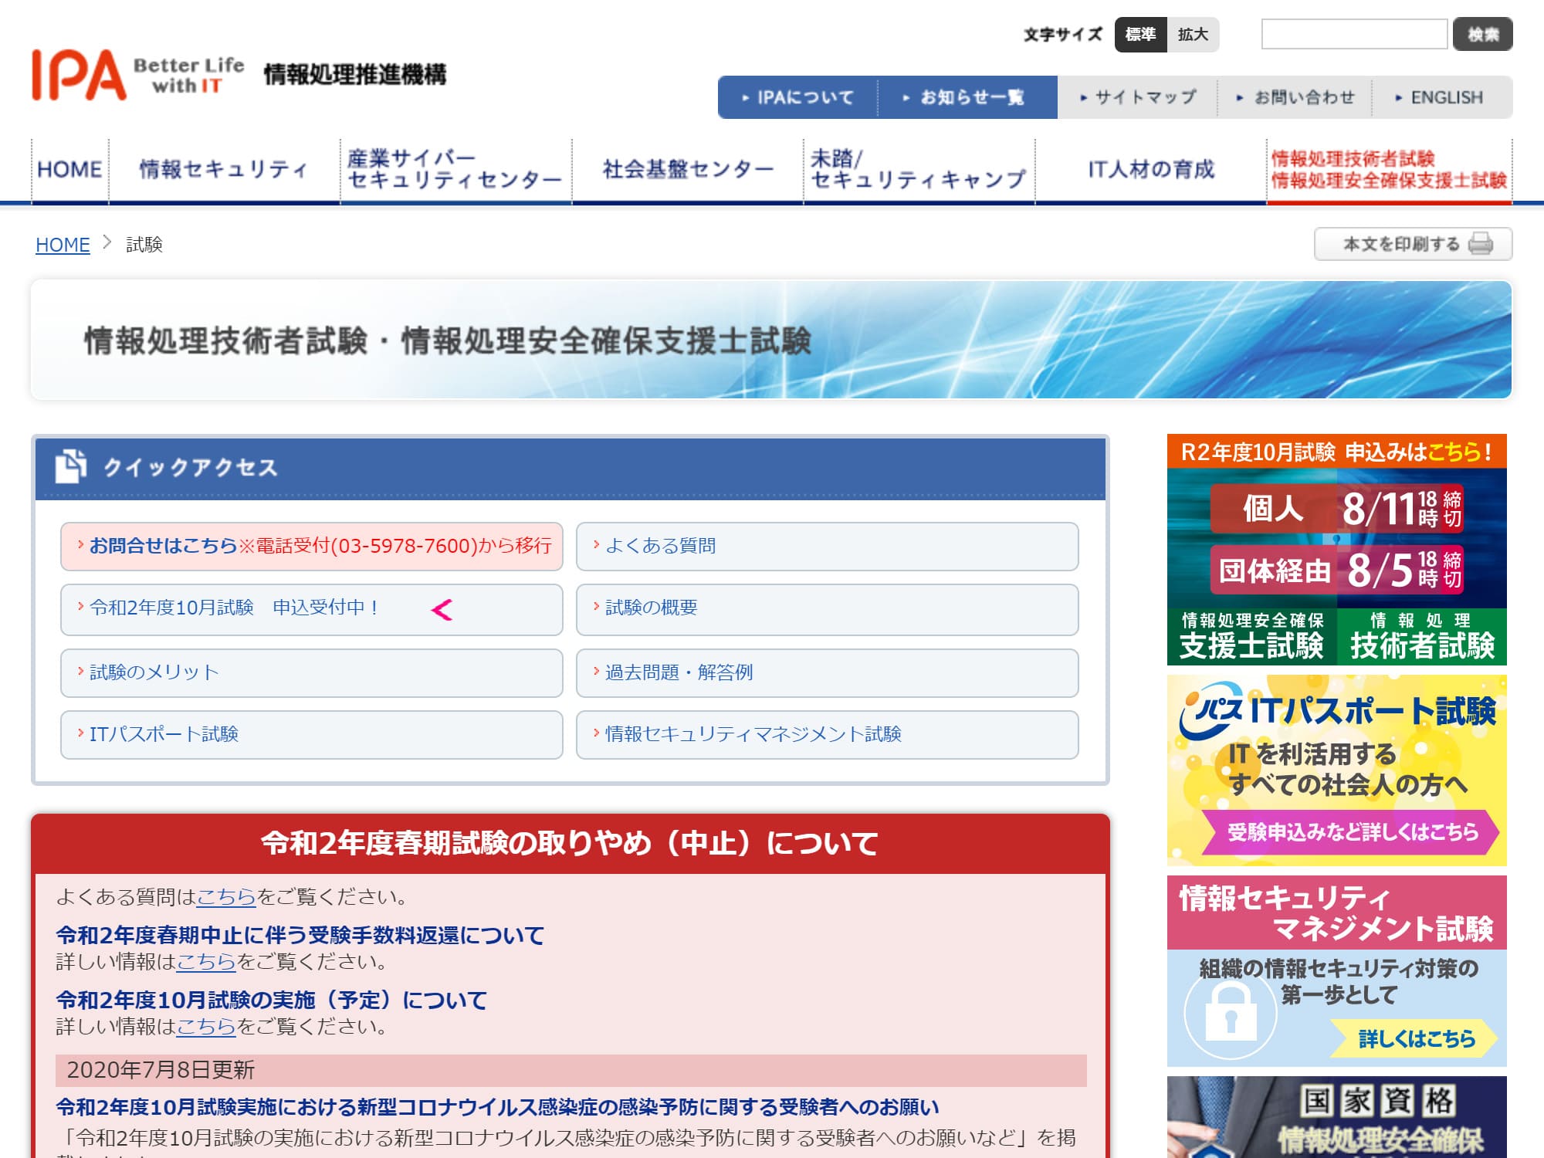This screenshot has width=1544, height=1158.
Task: Click the 詳しくはこちら yellow arrow button
Action: click(1414, 1039)
